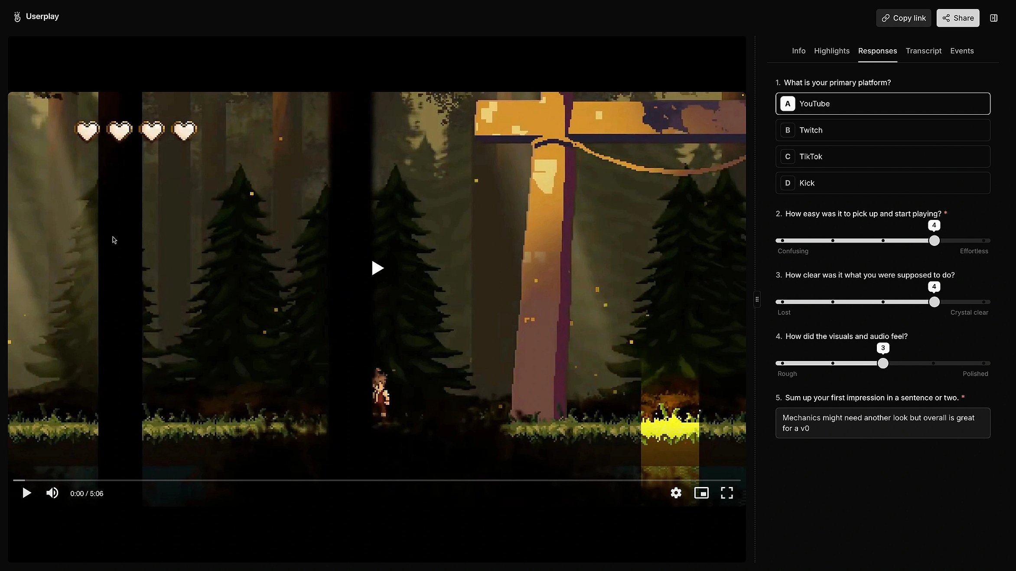
Task: Mute the video volume
Action: tap(52, 493)
